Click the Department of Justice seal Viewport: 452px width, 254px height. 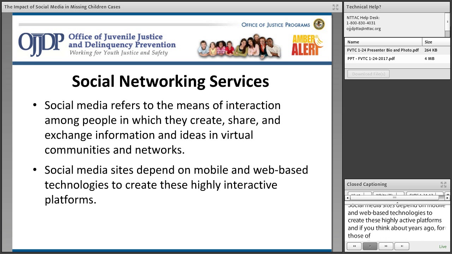pyautogui.click(x=319, y=24)
